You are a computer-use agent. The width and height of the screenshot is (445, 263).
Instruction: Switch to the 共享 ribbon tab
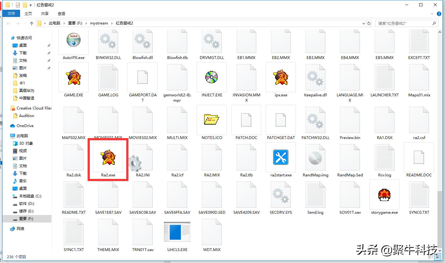tap(45, 13)
